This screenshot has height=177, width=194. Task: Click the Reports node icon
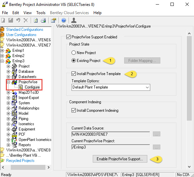point(14,145)
